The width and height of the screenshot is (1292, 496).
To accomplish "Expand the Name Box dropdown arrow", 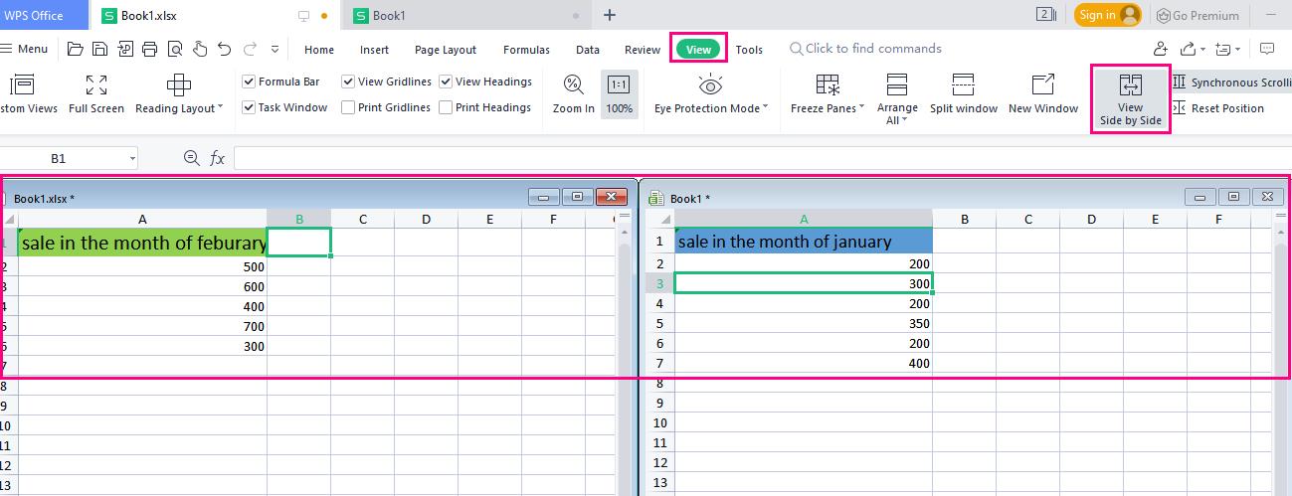I will [131, 159].
